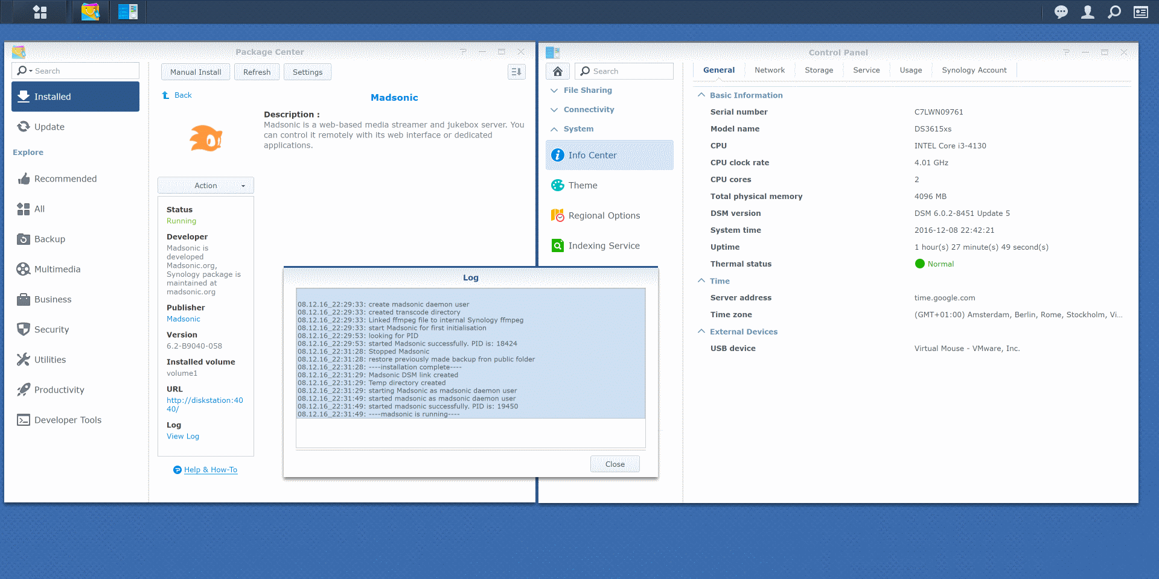Click the Package Center taskbar icon
1159x579 pixels.
[91, 12]
